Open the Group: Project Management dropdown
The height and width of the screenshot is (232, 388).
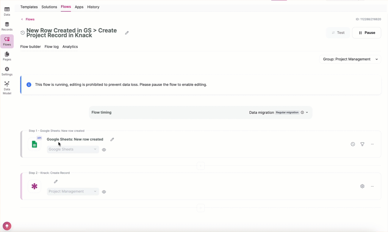coord(350,59)
